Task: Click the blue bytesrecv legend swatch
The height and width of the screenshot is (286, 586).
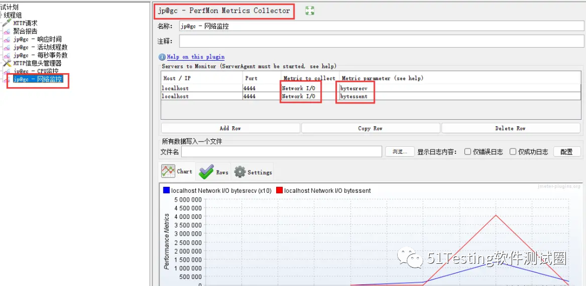Action: coord(167,191)
